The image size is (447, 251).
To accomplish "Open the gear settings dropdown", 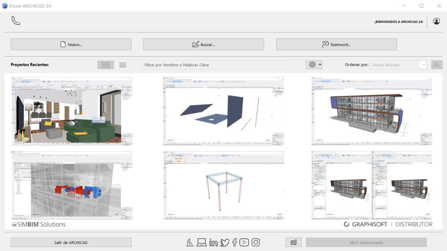I will tap(314, 65).
